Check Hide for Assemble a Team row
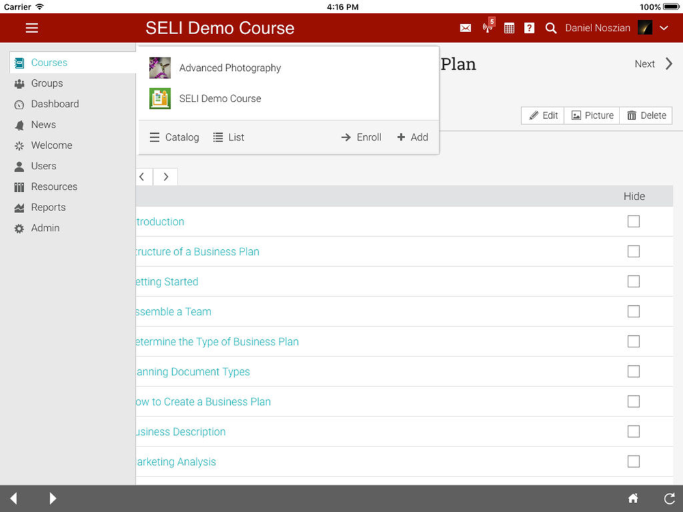The height and width of the screenshot is (512, 683). [634, 312]
